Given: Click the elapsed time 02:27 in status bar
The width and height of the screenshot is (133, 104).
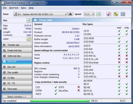Looking at the screenshot, I should [x=123, y=101].
